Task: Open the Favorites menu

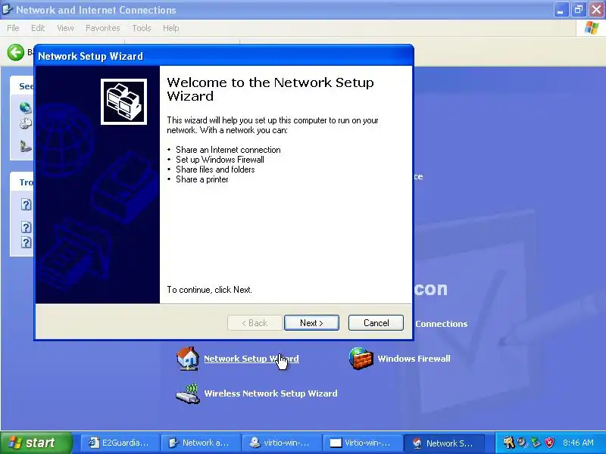Action: tap(103, 28)
